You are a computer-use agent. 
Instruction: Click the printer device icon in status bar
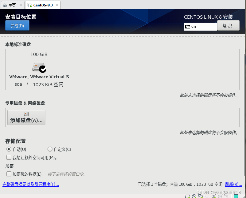207,196
